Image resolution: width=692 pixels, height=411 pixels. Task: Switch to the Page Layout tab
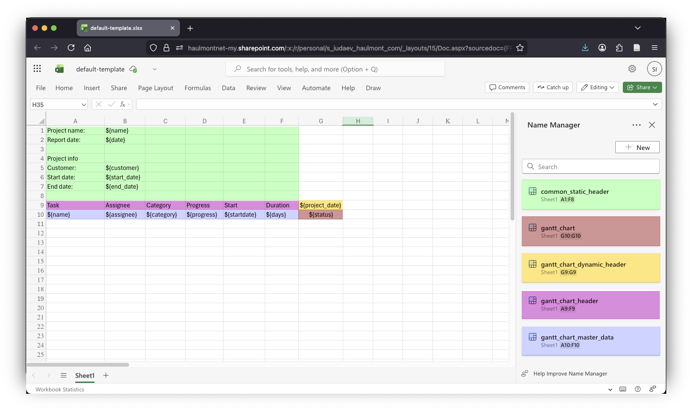click(155, 88)
